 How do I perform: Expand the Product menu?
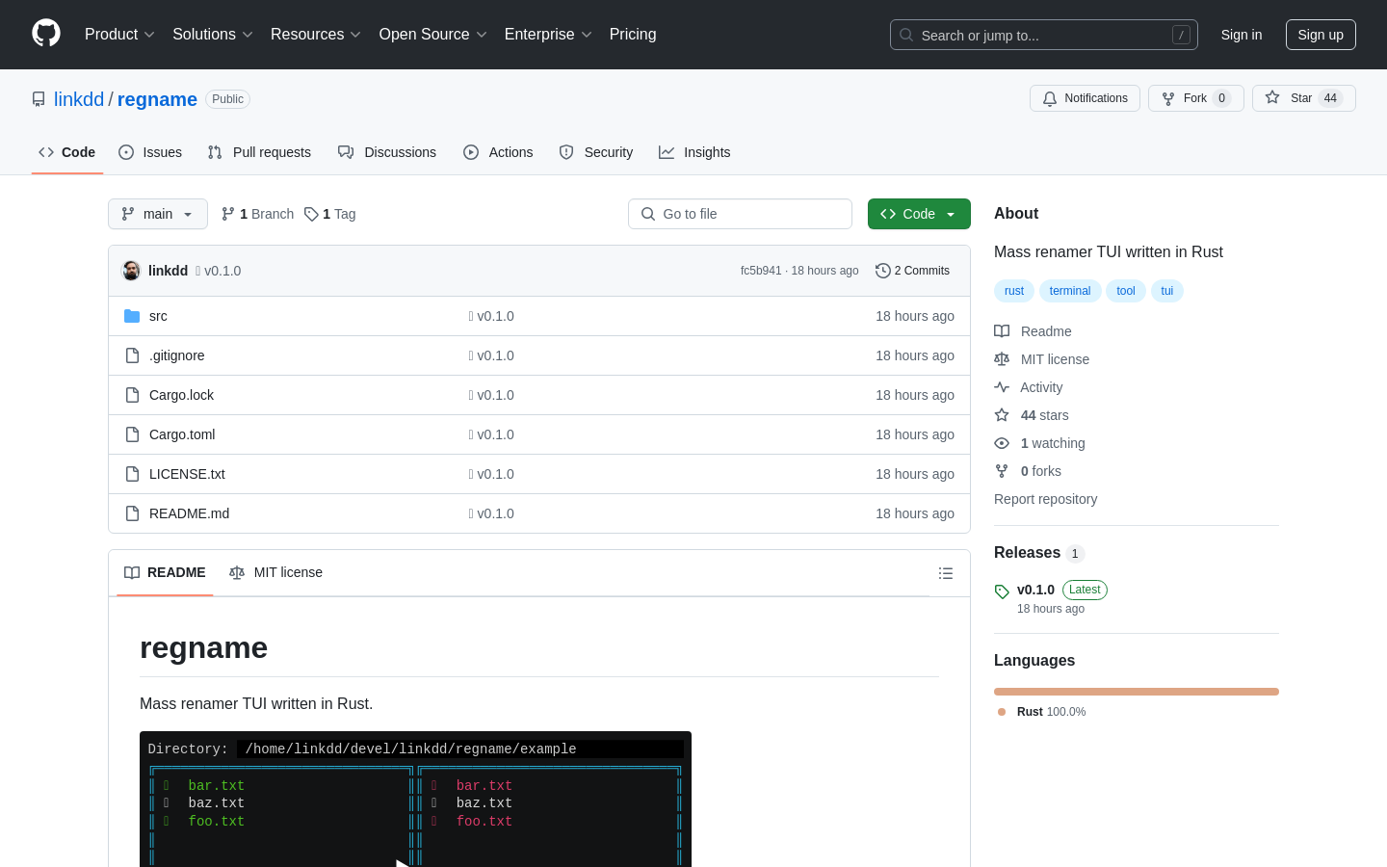point(119,35)
